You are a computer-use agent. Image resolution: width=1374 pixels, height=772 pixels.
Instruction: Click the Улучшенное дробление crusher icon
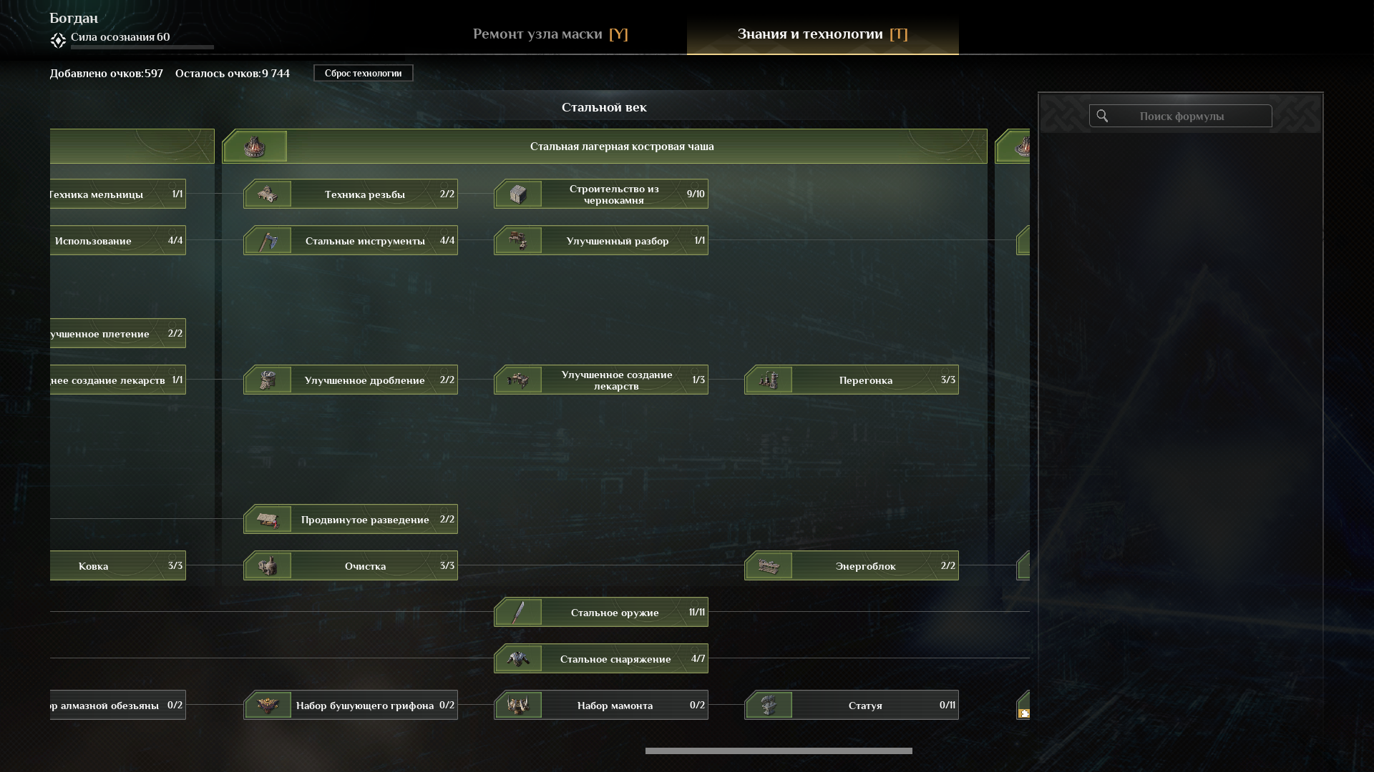pos(268,380)
